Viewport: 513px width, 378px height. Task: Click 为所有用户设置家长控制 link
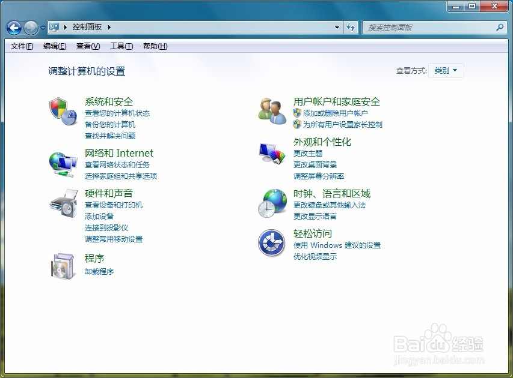(343, 124)
